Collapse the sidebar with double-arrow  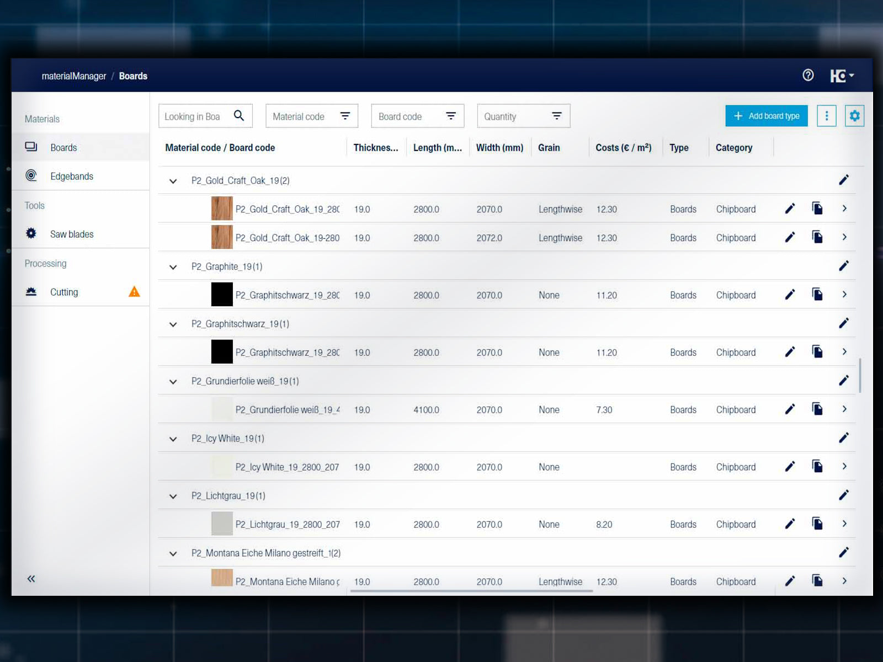31,579
